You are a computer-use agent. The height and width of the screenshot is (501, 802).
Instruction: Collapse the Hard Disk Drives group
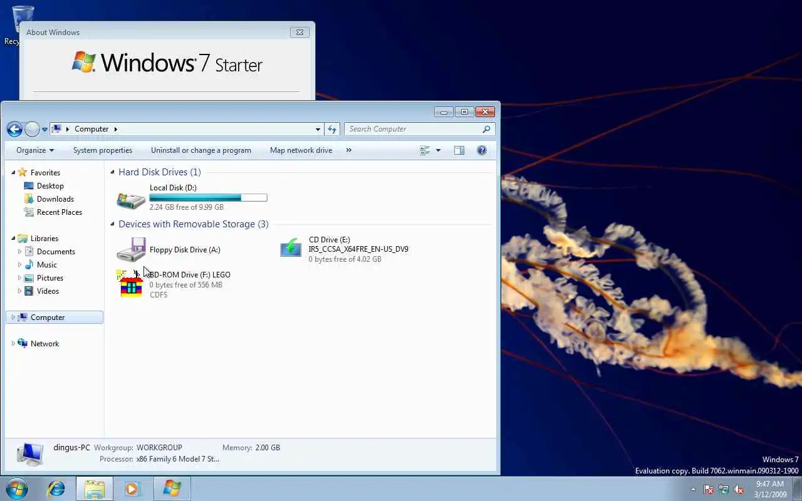tap(113, 172)
